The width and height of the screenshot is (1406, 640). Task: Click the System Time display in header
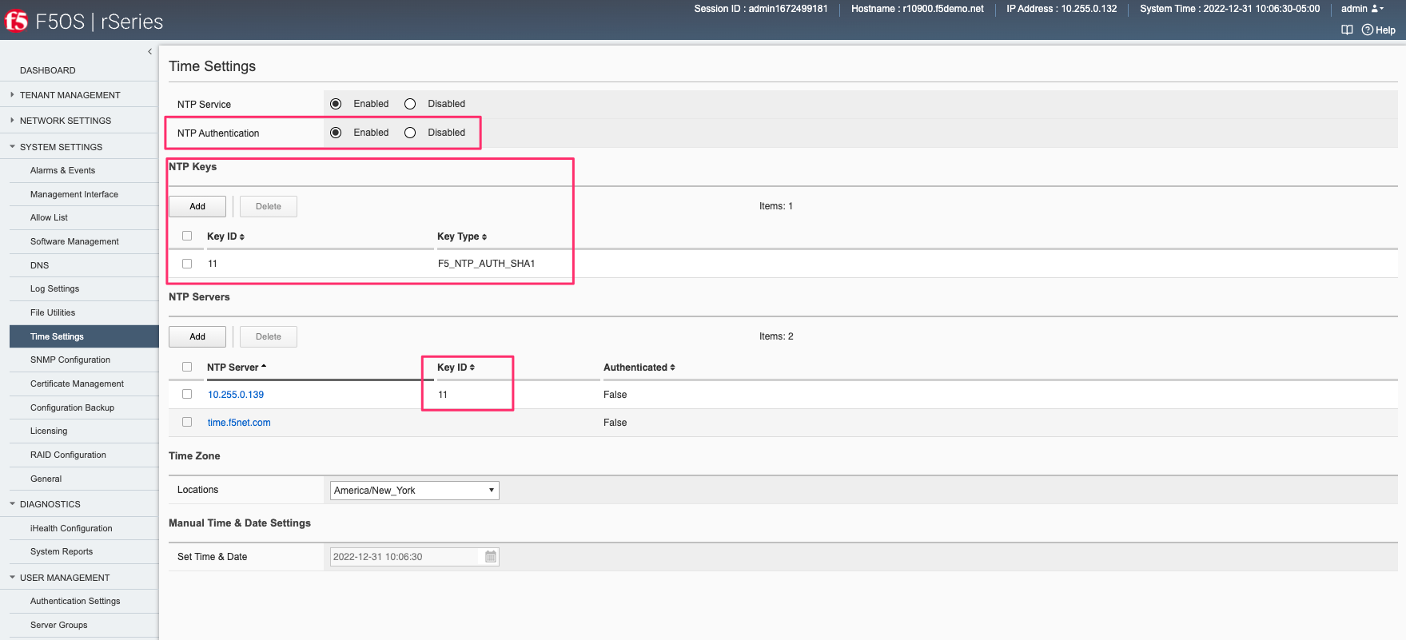click(1230, 9)
